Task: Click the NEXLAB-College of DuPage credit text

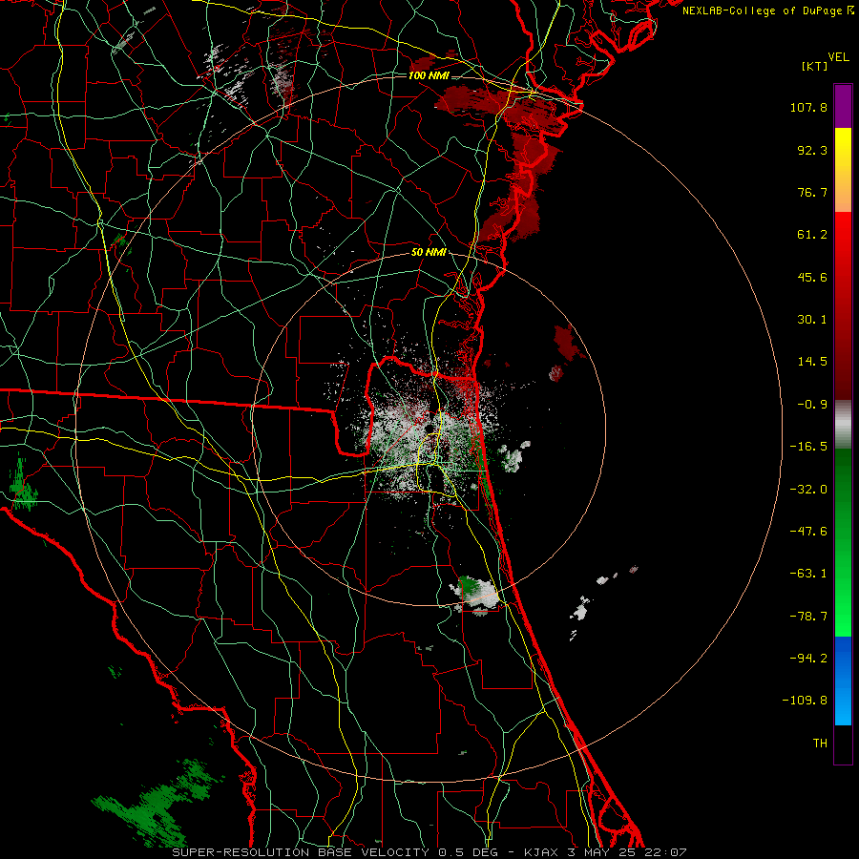Action: click(x=767, y=10)
